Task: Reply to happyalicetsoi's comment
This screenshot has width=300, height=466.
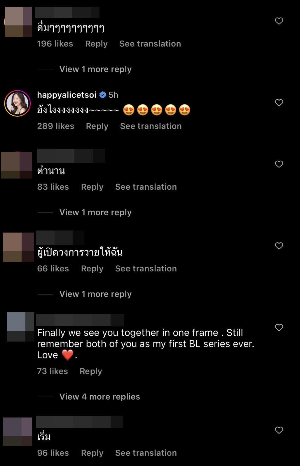Action: [97, 126]
